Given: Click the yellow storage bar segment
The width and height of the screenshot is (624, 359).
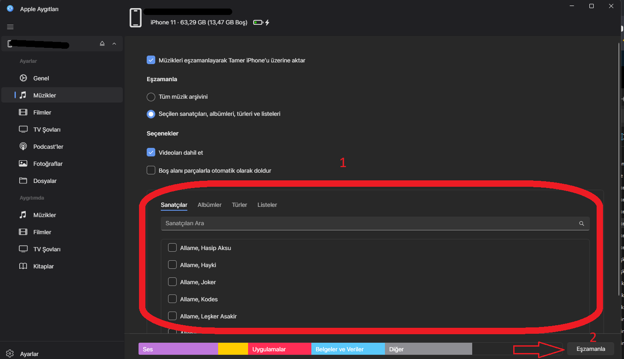Looking at the screenshot, I should click(233, 349).
